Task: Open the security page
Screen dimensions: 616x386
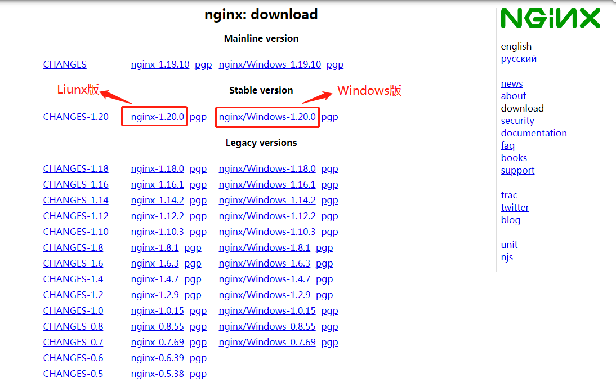Action: 517,121
